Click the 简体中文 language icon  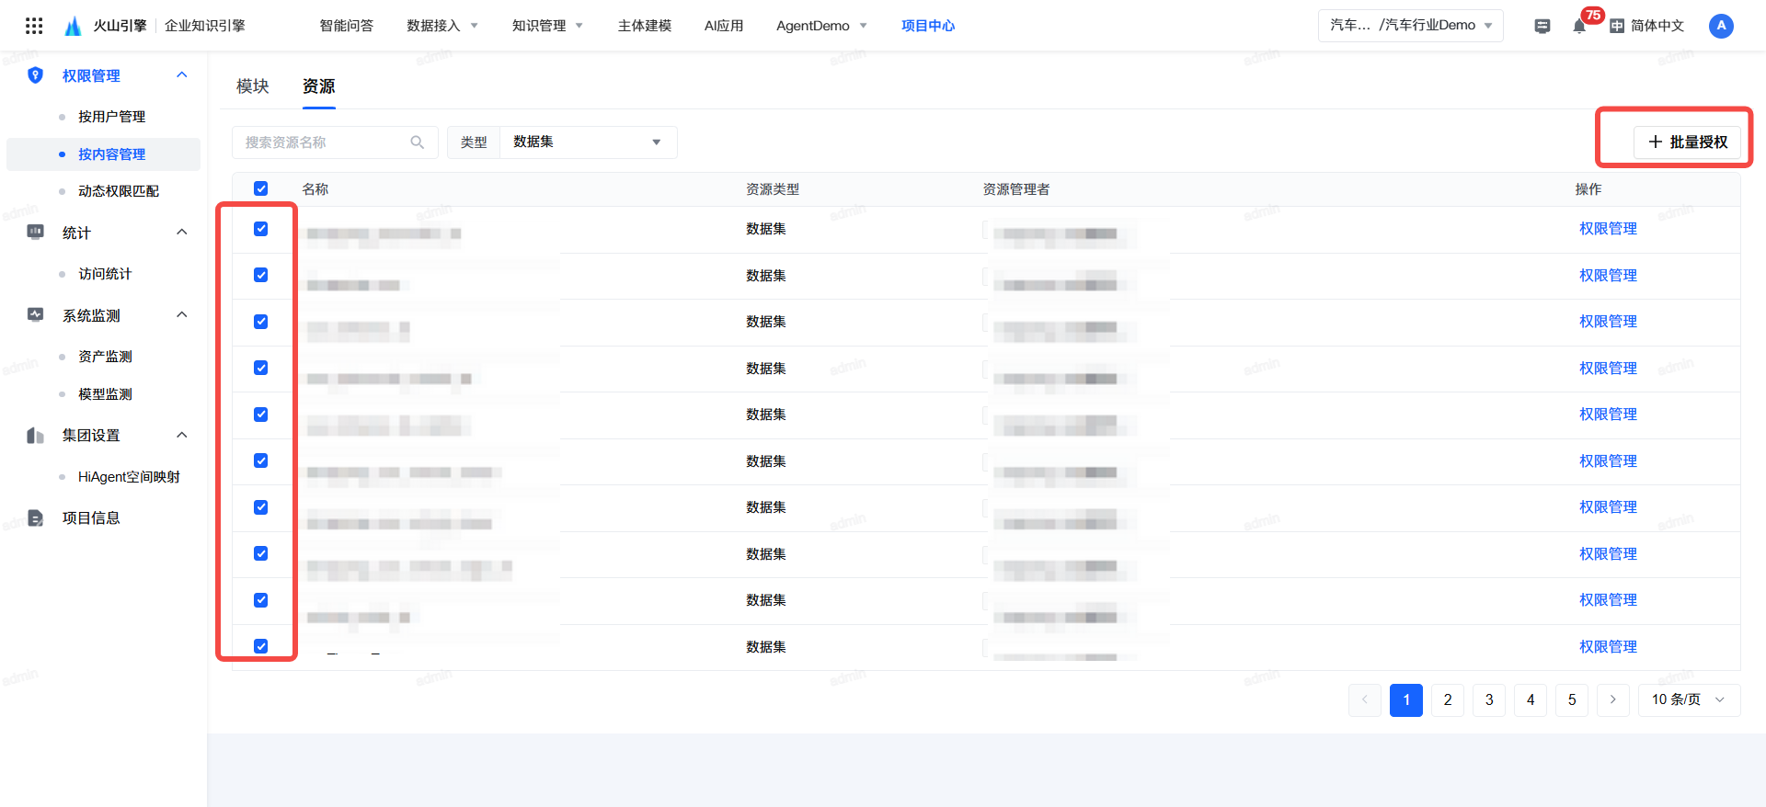[1617, 26]
